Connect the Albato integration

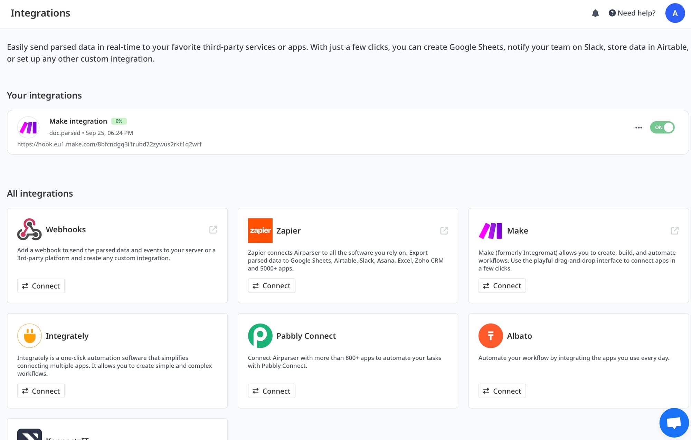[x=502, y=391]
